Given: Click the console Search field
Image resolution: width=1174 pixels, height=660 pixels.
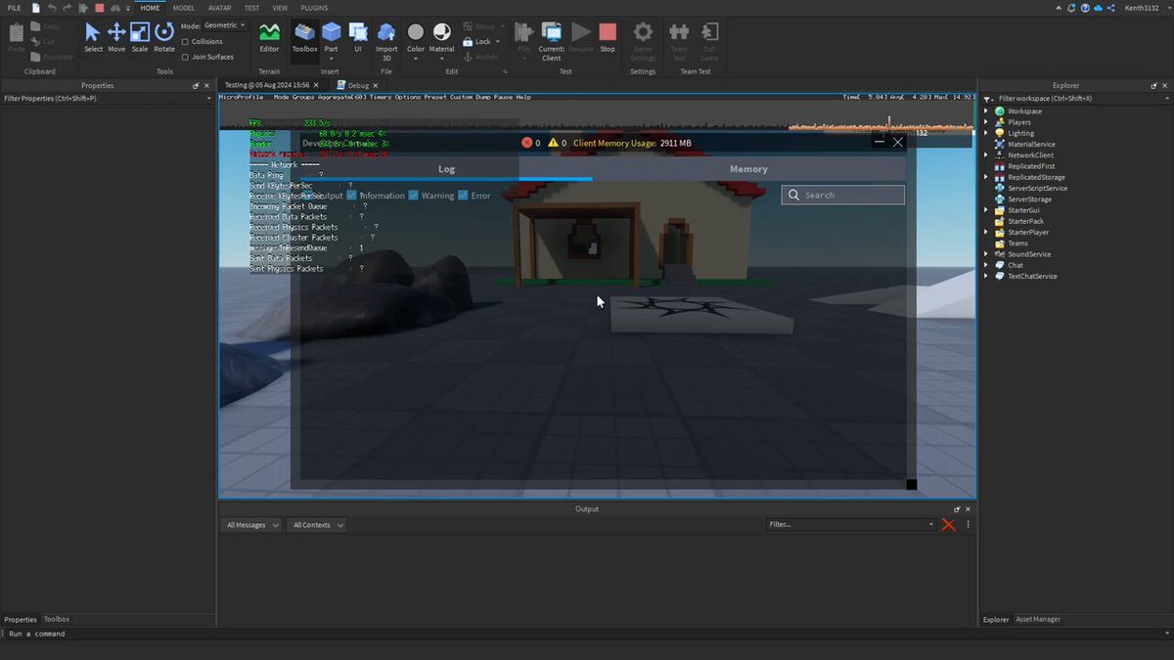Looking at the screenshot, I should click(x=843, y=195).
